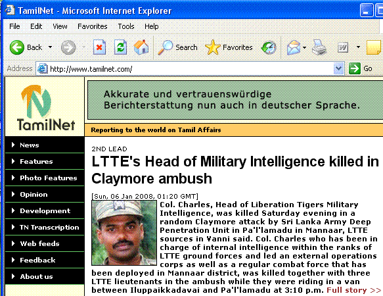Open Web feeds in sidebar
This screenshot has width=383, height=296.
45,243
